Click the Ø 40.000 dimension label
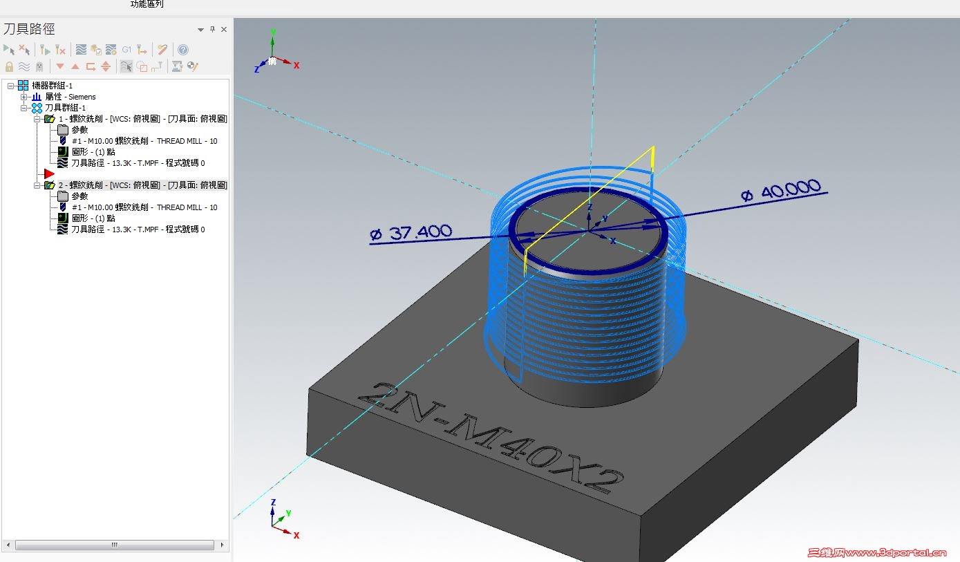This screenshot has width=960, height=562. point(780,190)
